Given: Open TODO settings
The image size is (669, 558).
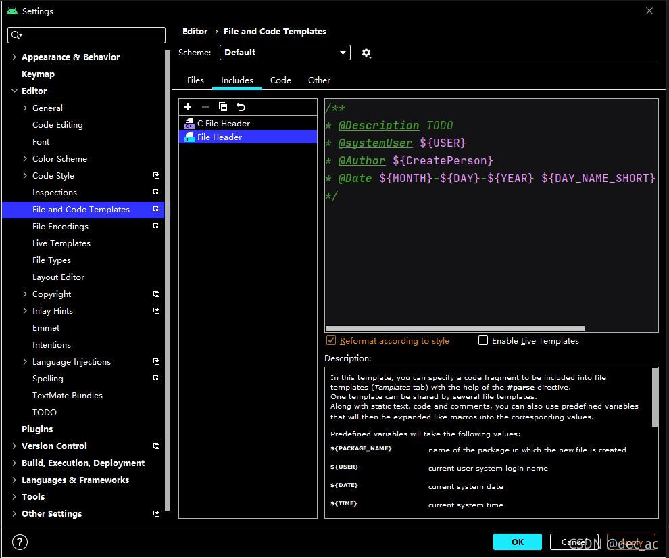Looking at the screenshot, I should pos(45,413).
